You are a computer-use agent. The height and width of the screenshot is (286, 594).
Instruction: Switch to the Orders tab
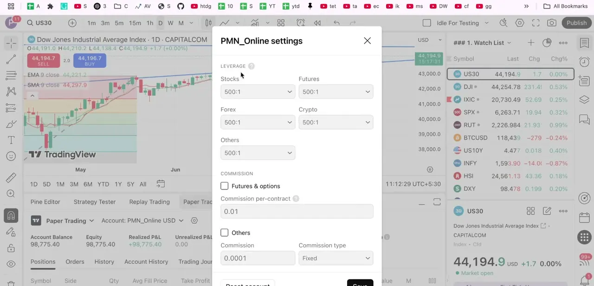75,262
